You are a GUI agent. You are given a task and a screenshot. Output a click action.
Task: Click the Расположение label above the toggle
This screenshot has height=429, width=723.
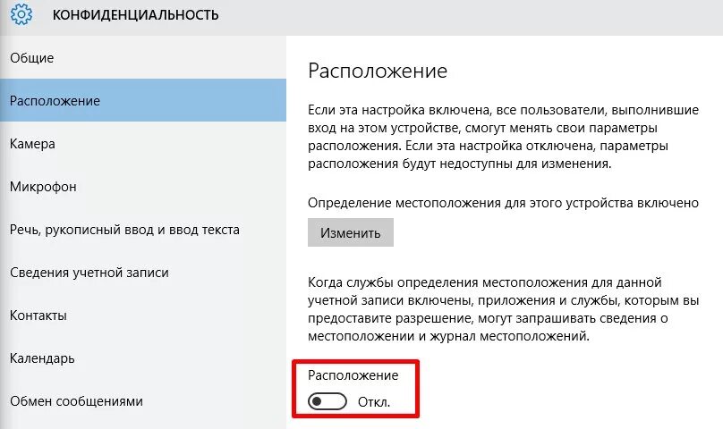353,375
